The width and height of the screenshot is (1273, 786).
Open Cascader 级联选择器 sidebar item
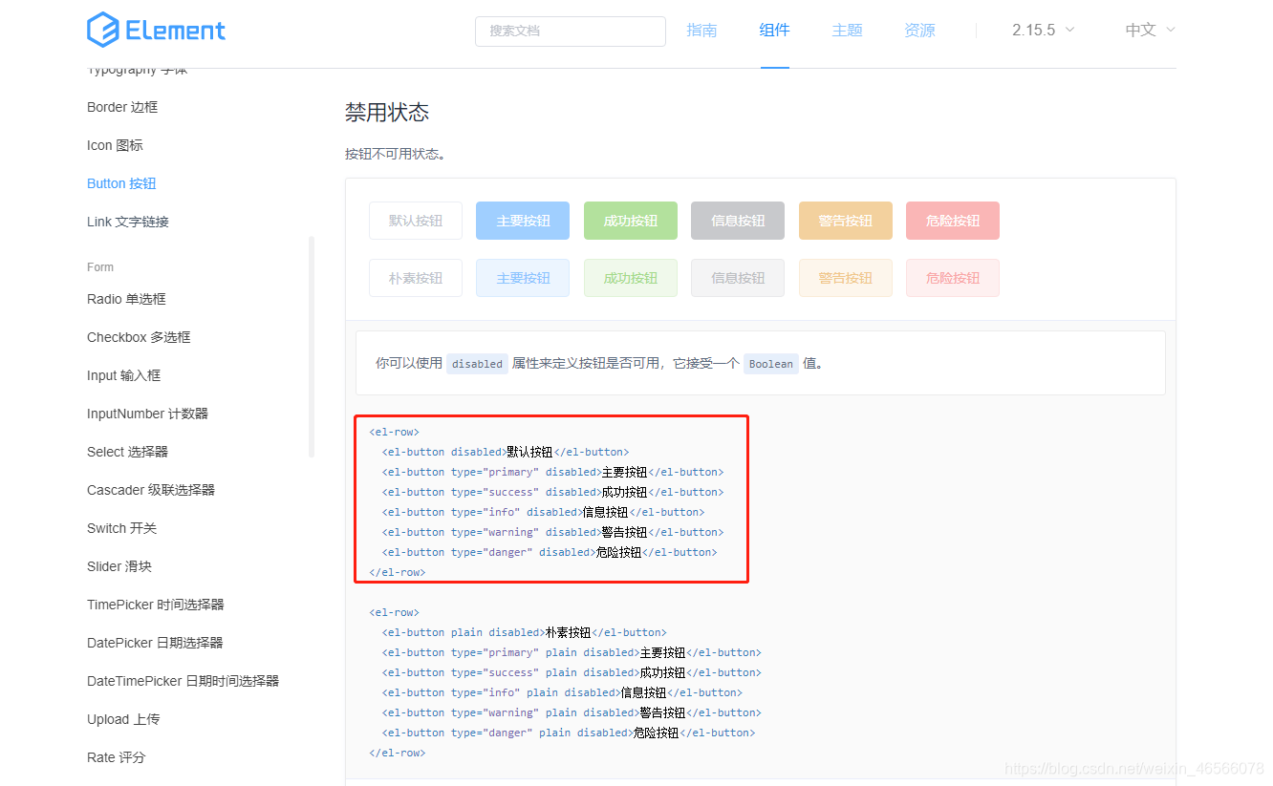tap(151, 490)
